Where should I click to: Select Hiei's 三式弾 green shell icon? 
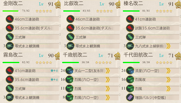coord(70,37)
